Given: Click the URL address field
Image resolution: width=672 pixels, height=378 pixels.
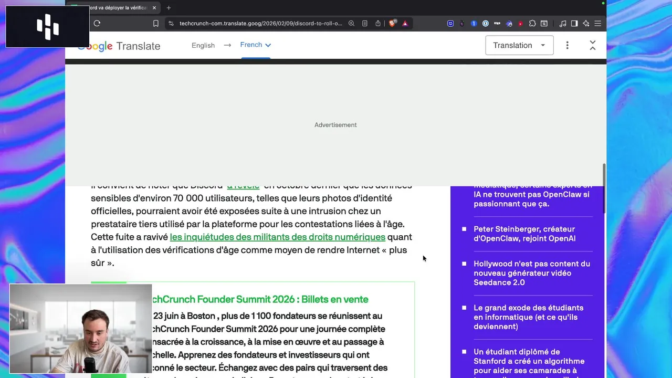Looking at the screenshot, I should [260, 23].
